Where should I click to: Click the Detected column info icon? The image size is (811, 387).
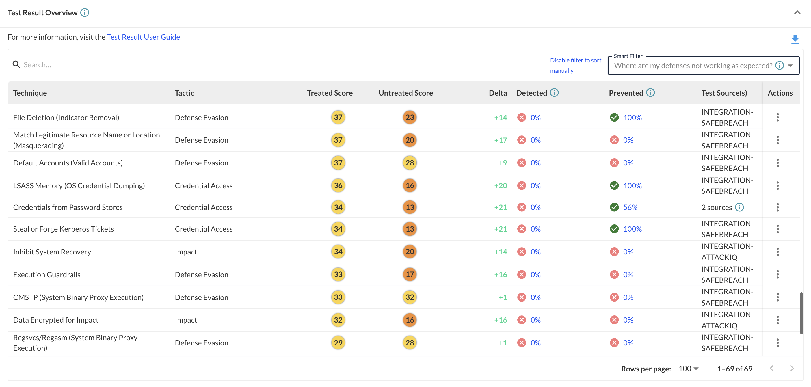554,93
